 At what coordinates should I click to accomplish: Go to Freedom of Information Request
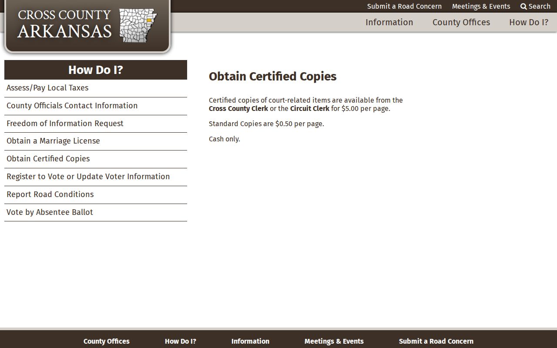tap(96, 124)
